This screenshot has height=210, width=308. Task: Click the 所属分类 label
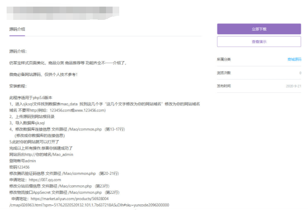coord(224,60)
